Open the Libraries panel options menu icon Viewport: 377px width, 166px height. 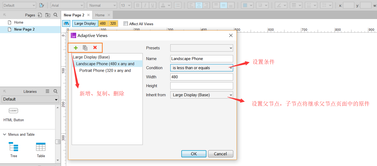pos(47,91)
